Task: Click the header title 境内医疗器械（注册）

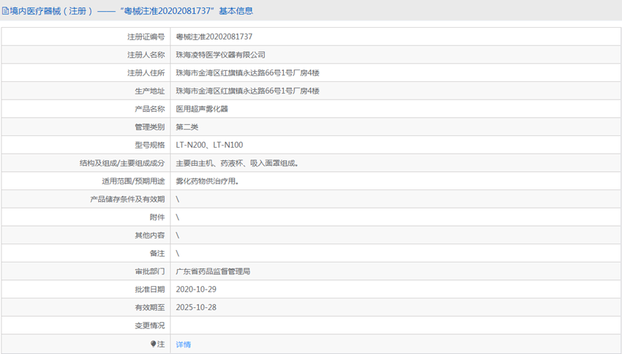Action: [51, 12]
